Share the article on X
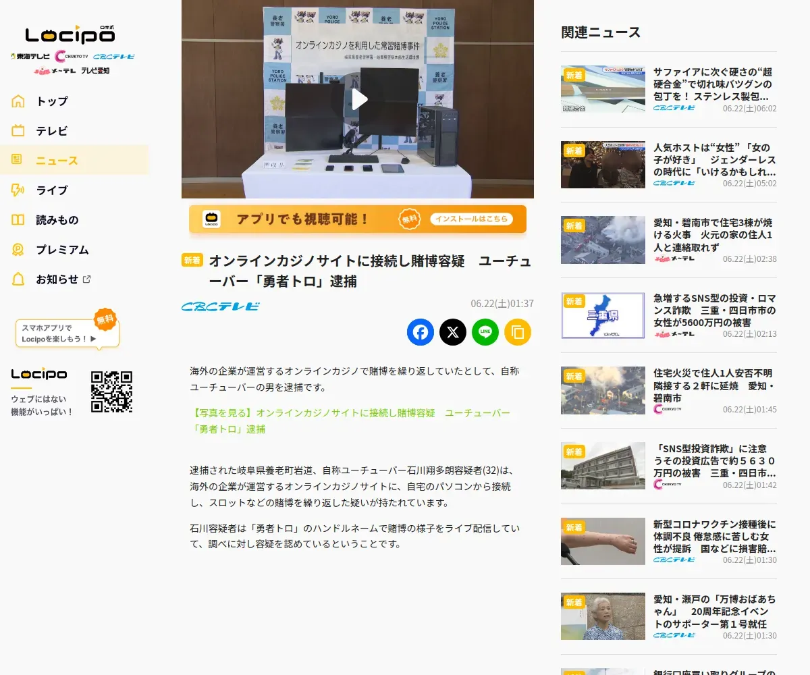The height and width of the screenshot is (675, 810). coord(453,332)
